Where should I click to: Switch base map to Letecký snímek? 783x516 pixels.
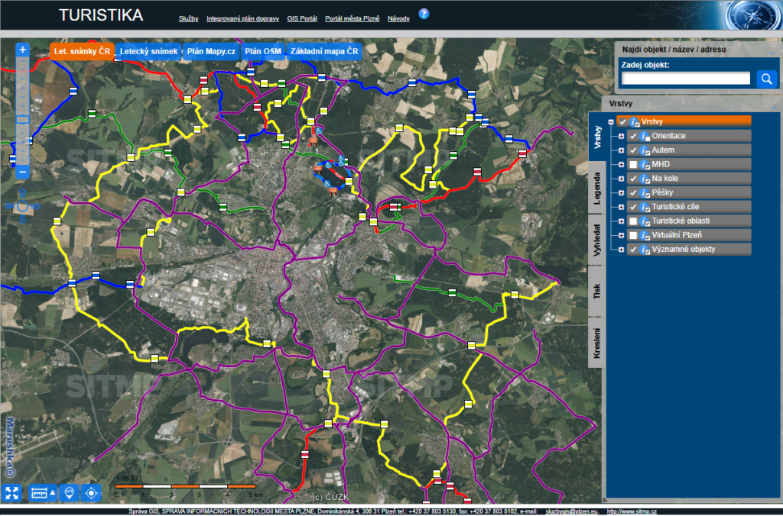pyautogui.click(x=148, y=52)
